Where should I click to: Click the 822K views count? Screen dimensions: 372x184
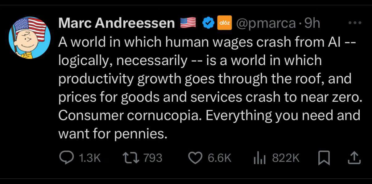click(286, 158)
